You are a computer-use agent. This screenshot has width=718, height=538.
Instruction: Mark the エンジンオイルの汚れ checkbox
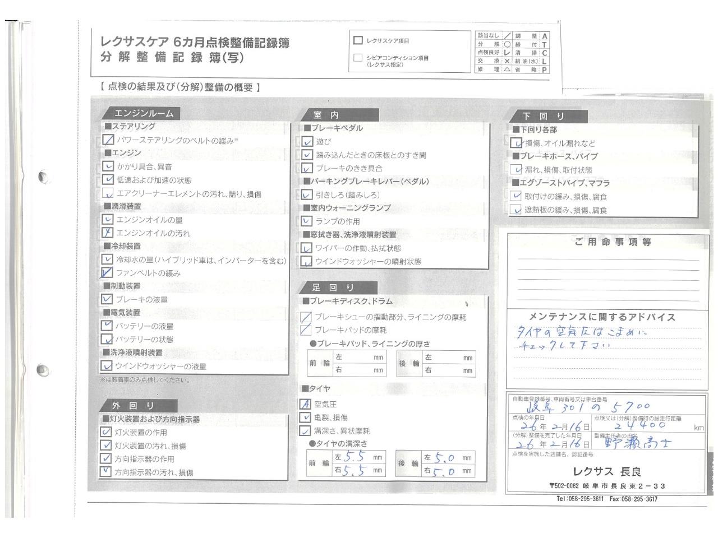pos(107,233)
